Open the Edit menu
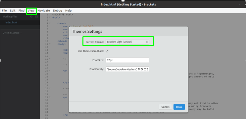The width and height of the screenshot is (246, 119). [13, 11]
